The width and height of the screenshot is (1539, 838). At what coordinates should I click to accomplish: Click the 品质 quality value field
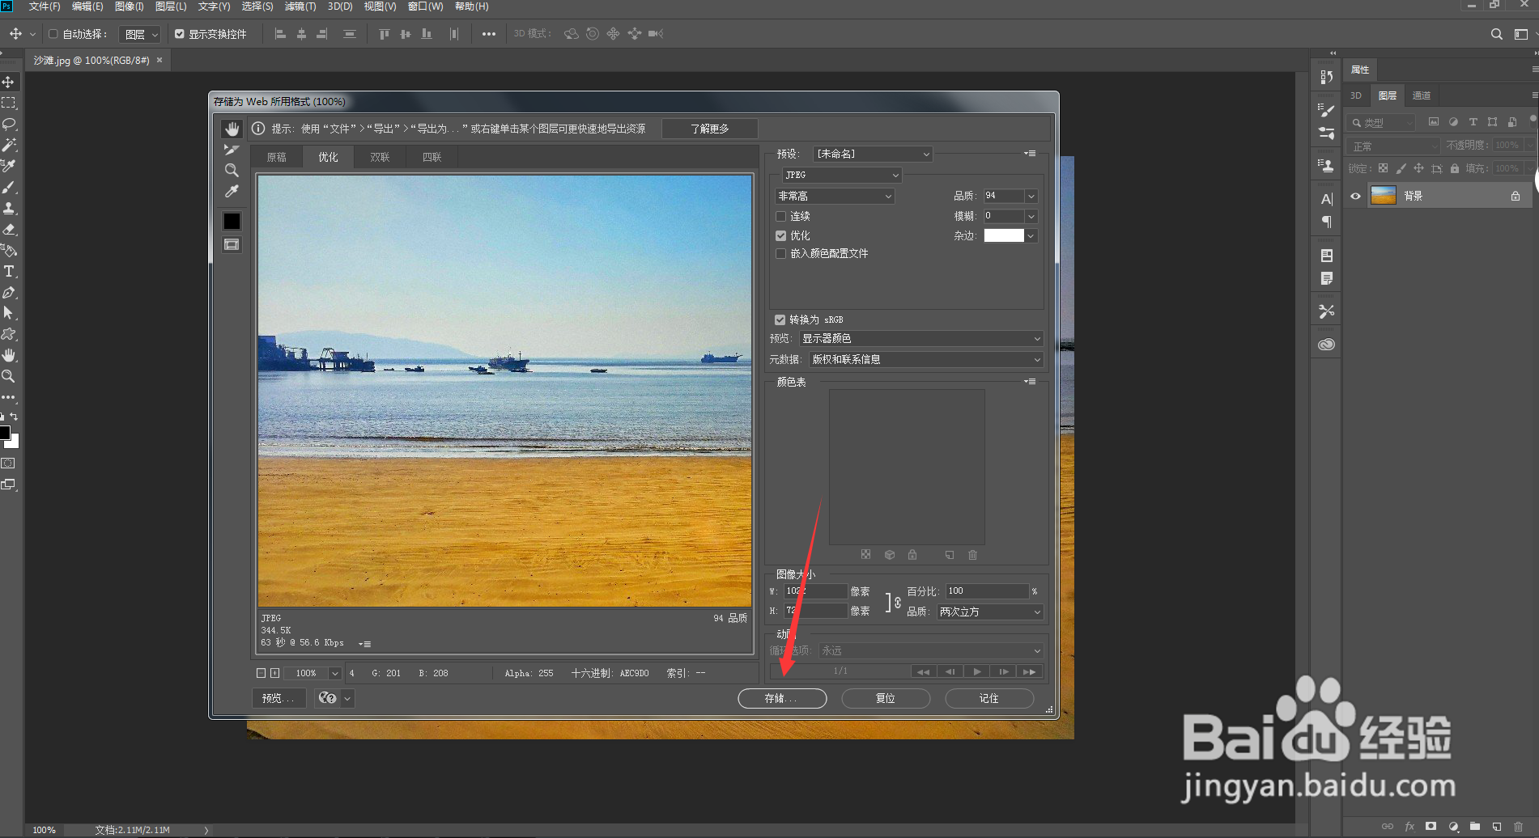(x=1004, y=196)
